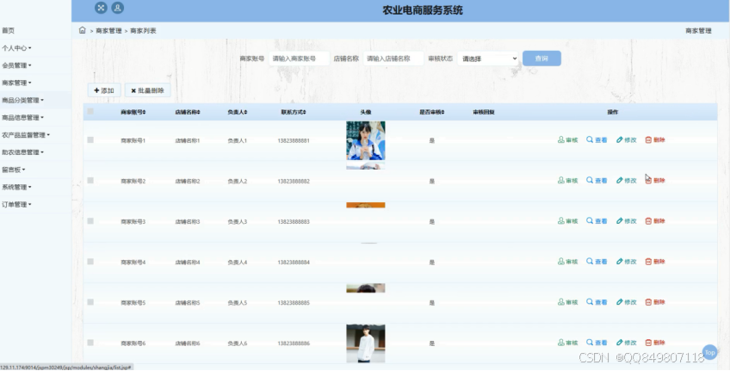This screenshot has height=371, width=730.
Task: Click the 添加 add button
Action: [104, 90]
